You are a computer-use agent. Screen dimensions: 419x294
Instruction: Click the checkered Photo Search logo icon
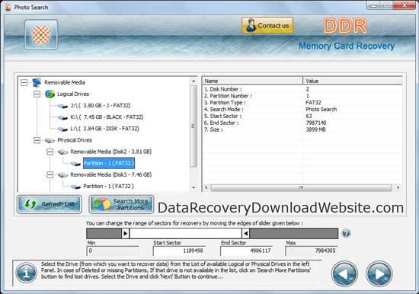[x=41, y=35]
